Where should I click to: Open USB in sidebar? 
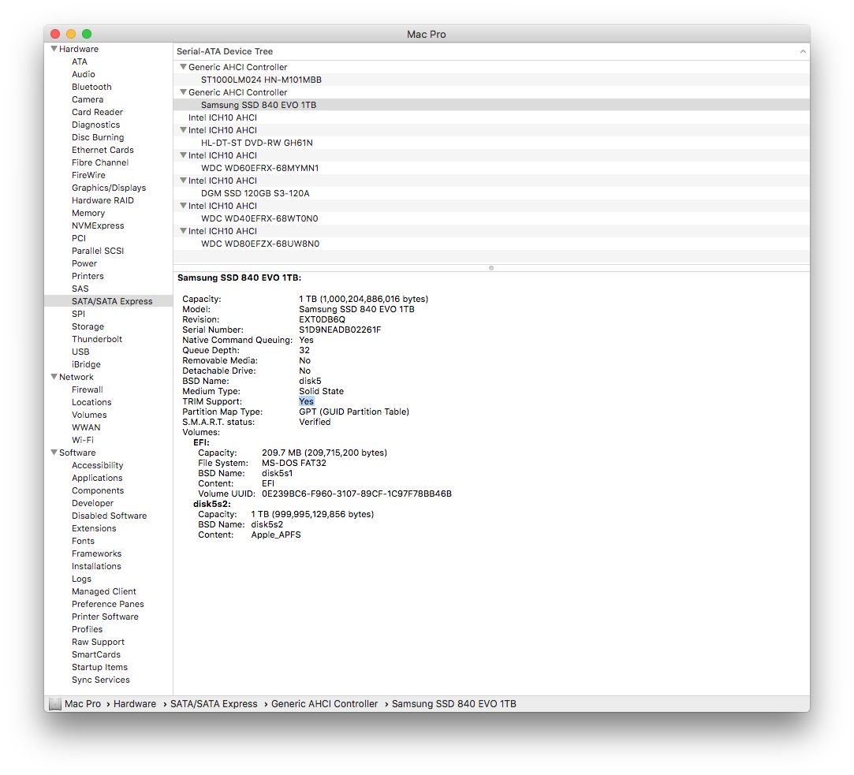[x=80, y=352]
